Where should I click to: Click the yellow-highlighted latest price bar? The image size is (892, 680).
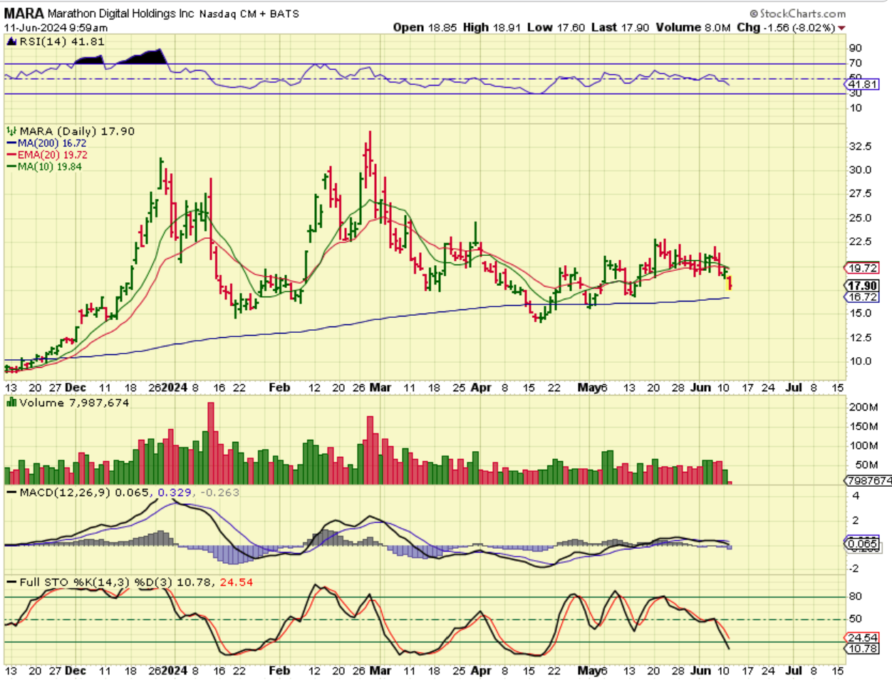[730, 282]
